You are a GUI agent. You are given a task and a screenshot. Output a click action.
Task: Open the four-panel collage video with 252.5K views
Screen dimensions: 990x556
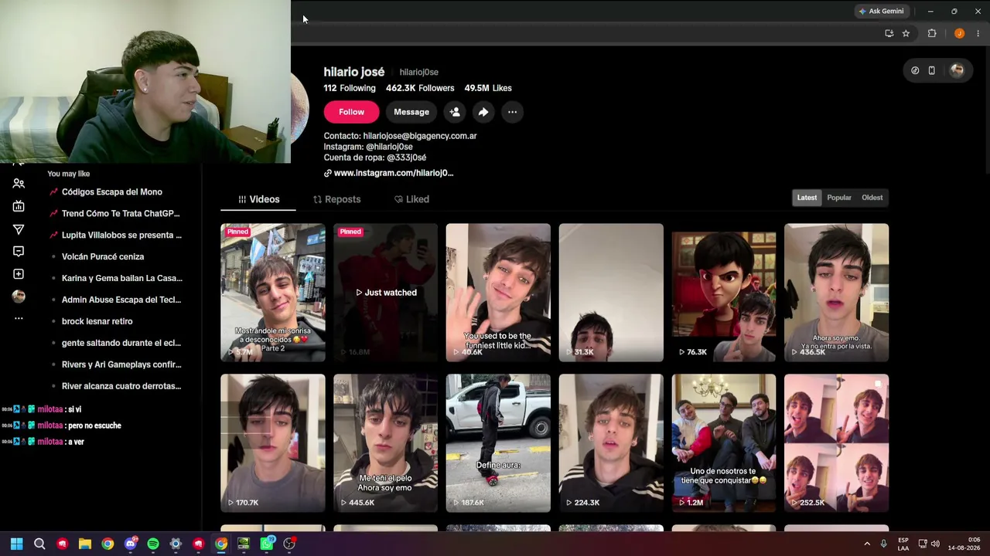coord(837,443)
